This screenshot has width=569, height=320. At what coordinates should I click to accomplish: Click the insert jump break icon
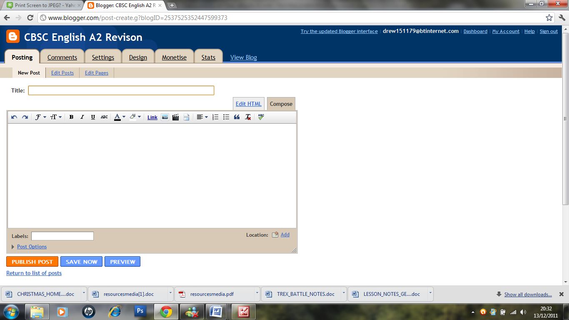pos(186,117)
